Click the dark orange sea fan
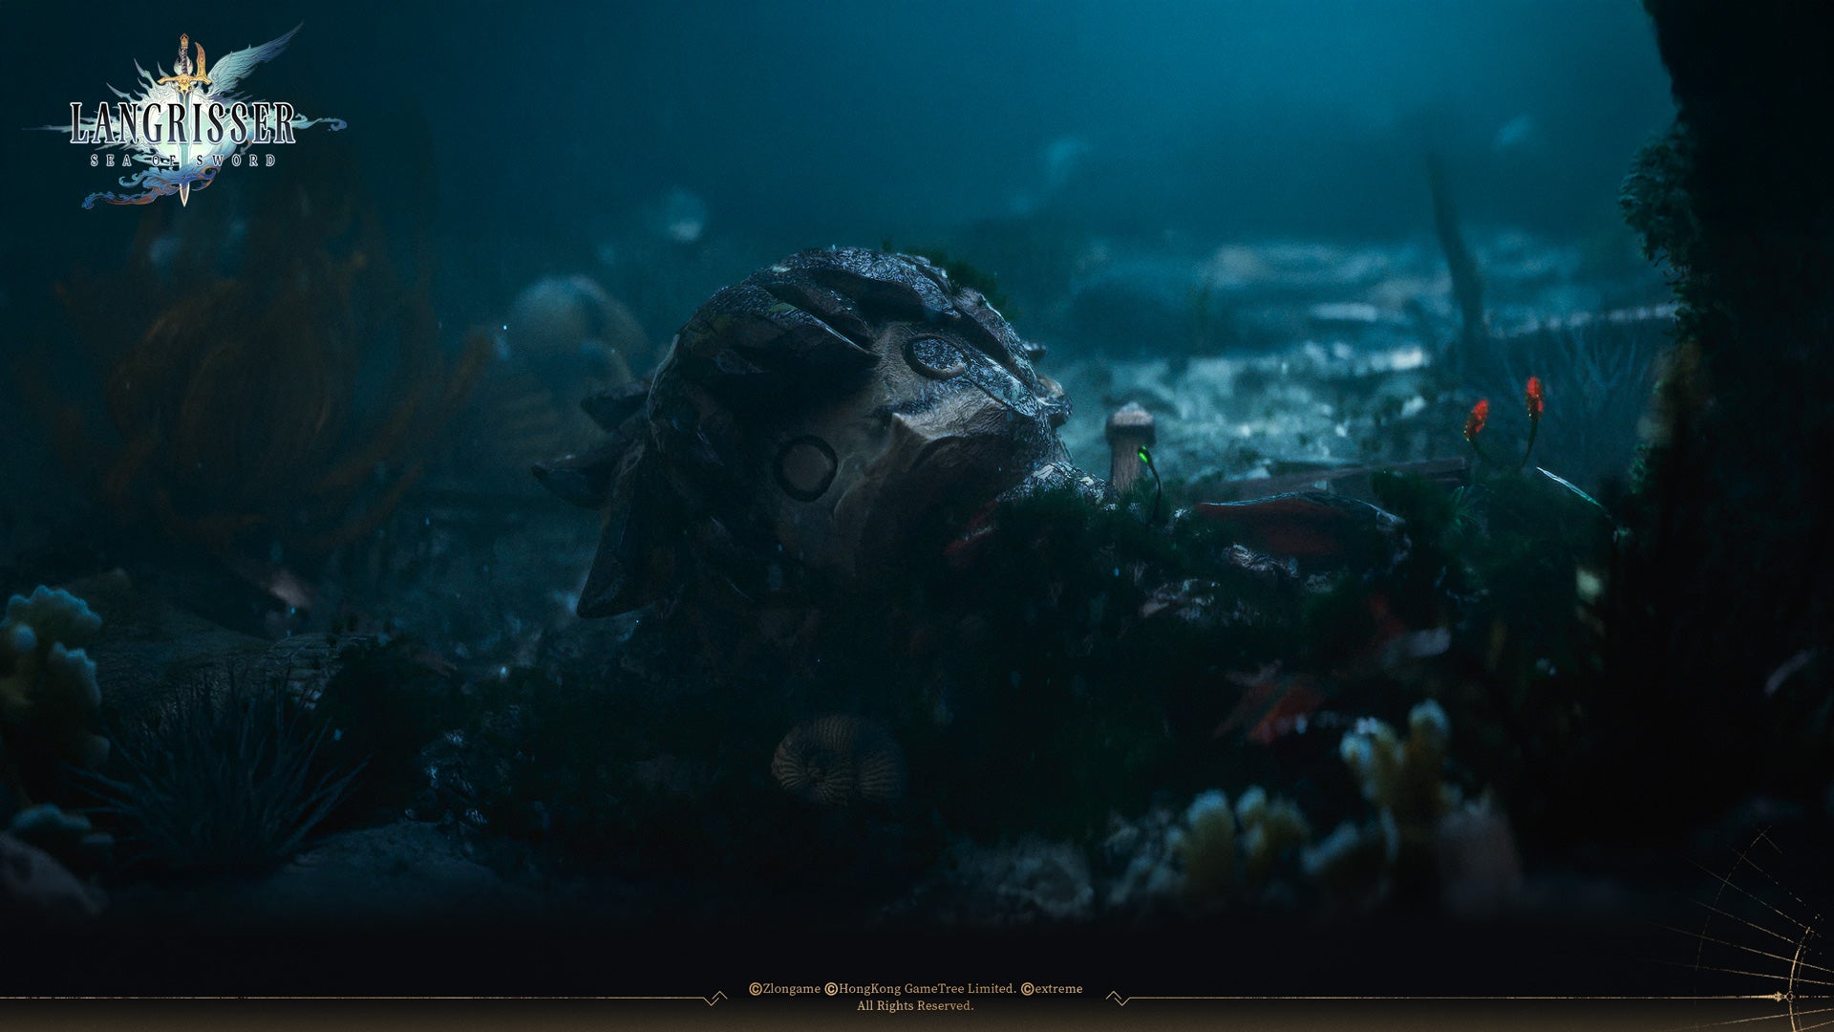The height and width of the screenshot is (1032, 1834). coord(267,401)
